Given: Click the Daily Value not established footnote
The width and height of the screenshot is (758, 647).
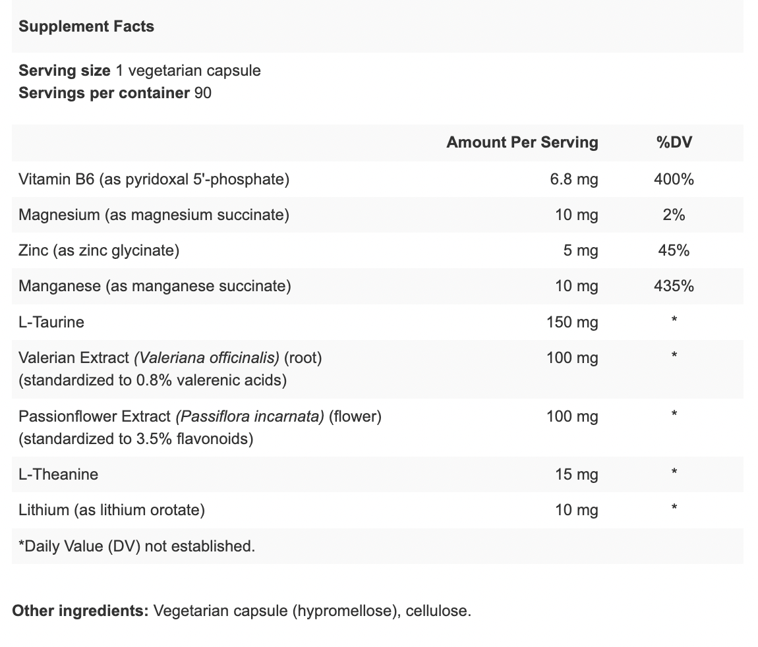Looking at the screenshot, I should [137, 546].
